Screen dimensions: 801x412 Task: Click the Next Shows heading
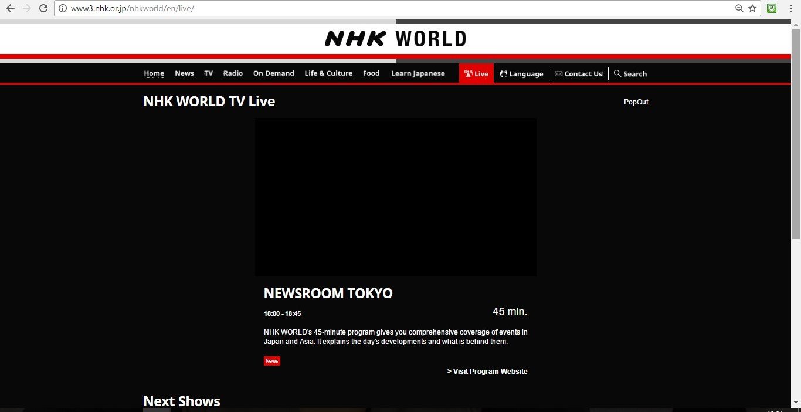182,401
